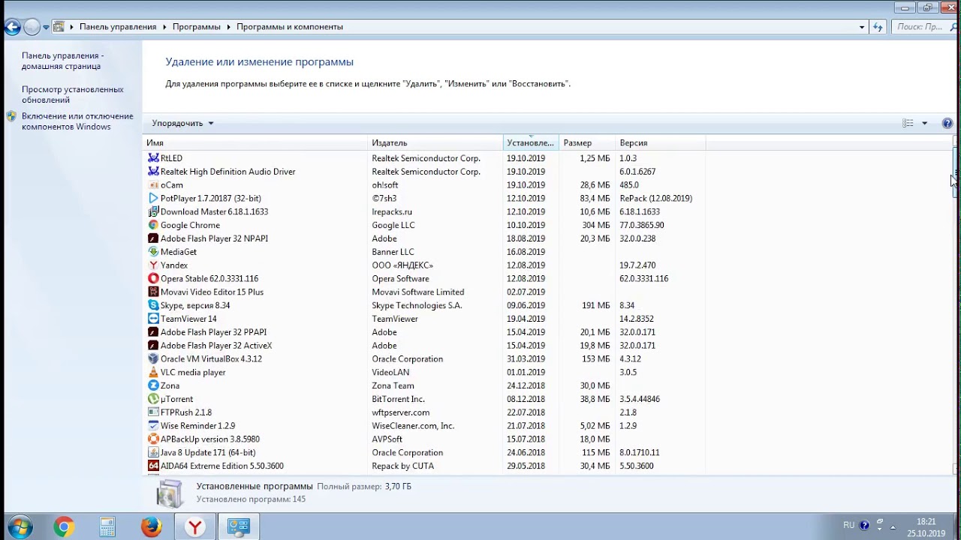Click the Java 8 Update 171 icon
The width and height of the screenshot is (961, 540).
click(153, 453)
